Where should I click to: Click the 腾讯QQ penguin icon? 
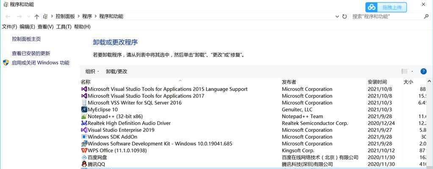pyautogui.click(x=84, y=164)
